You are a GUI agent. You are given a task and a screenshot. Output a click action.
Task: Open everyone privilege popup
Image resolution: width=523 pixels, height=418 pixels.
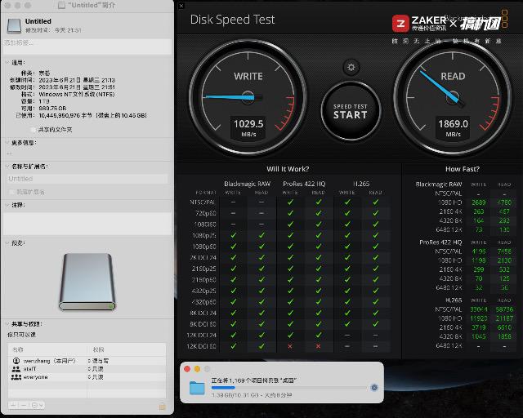coord(96,377)
